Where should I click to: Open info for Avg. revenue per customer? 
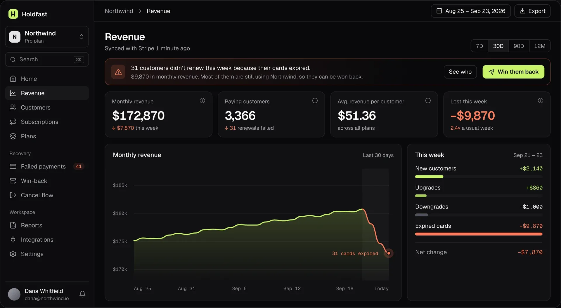(x=428, y=101)
